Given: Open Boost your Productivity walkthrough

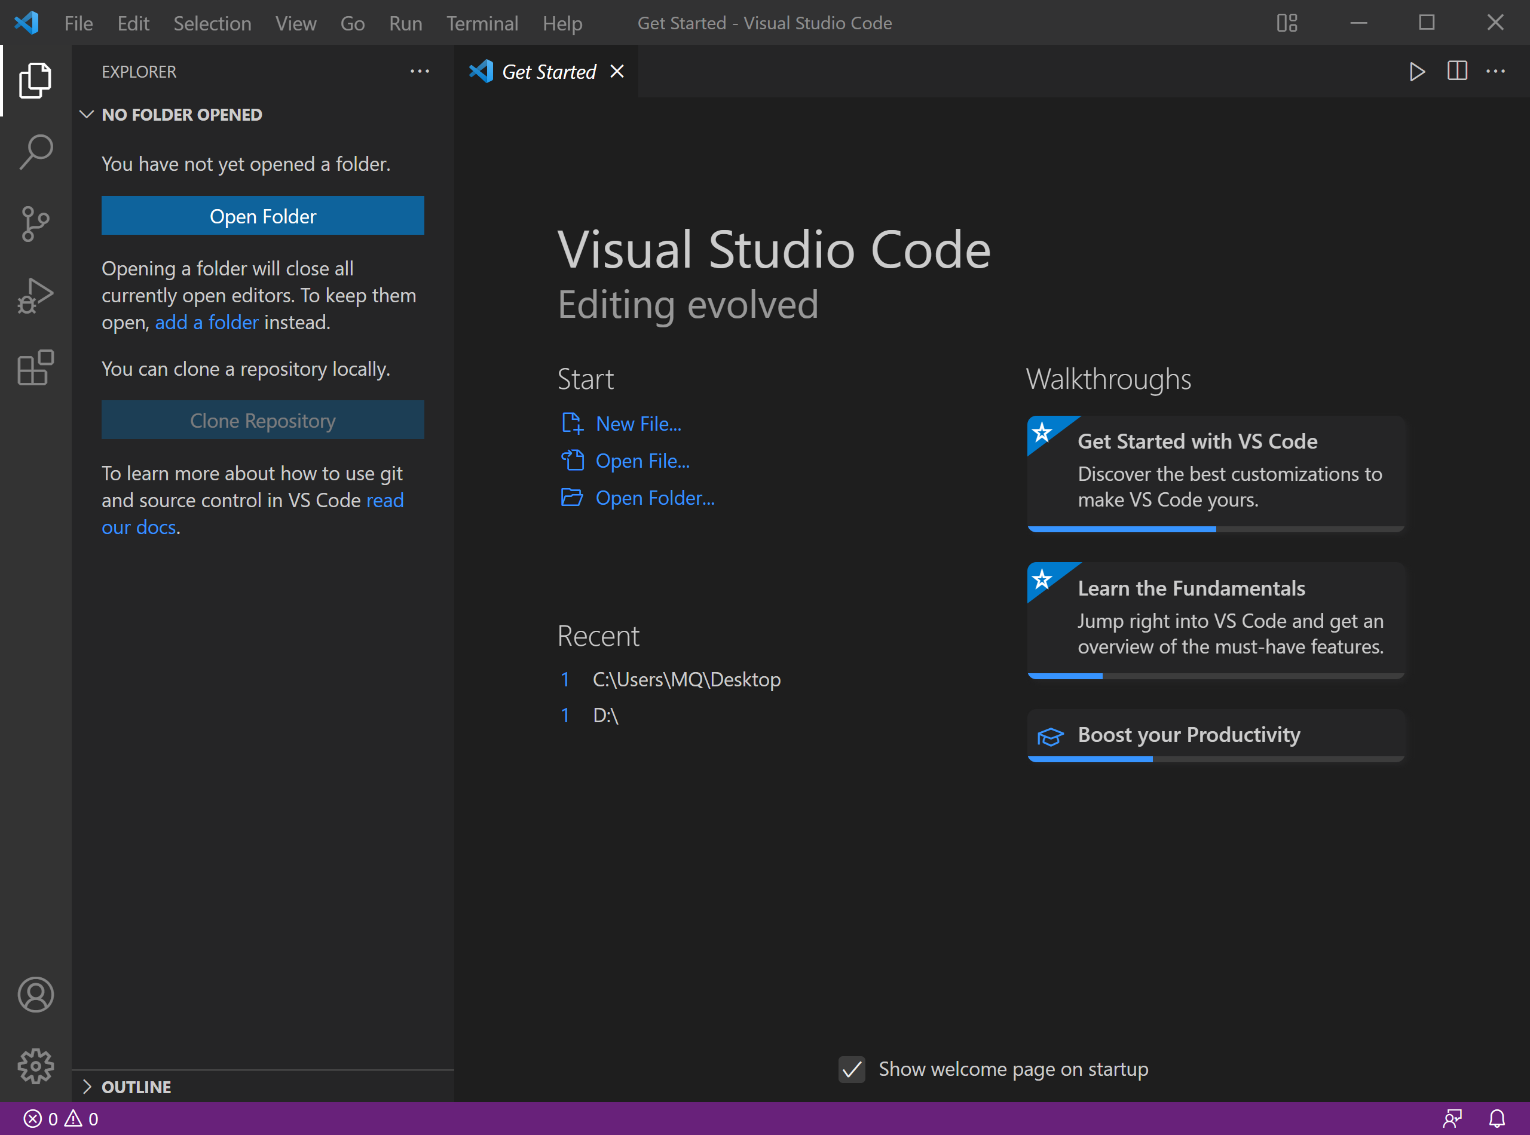Looking at the screenshot, I should click(1215, 735).
